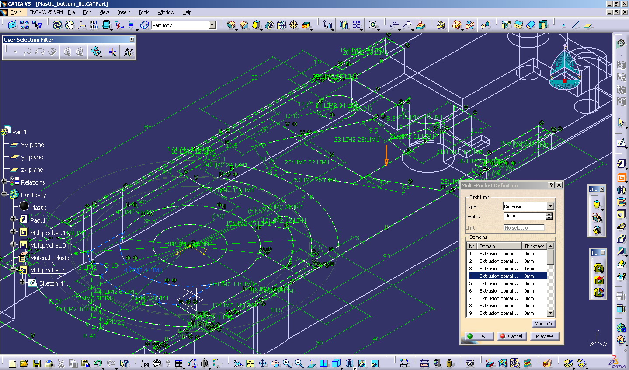Select the Pad tool in the top toolbar
The height and width of the screenshot is (370, 629).
point(231,25)
